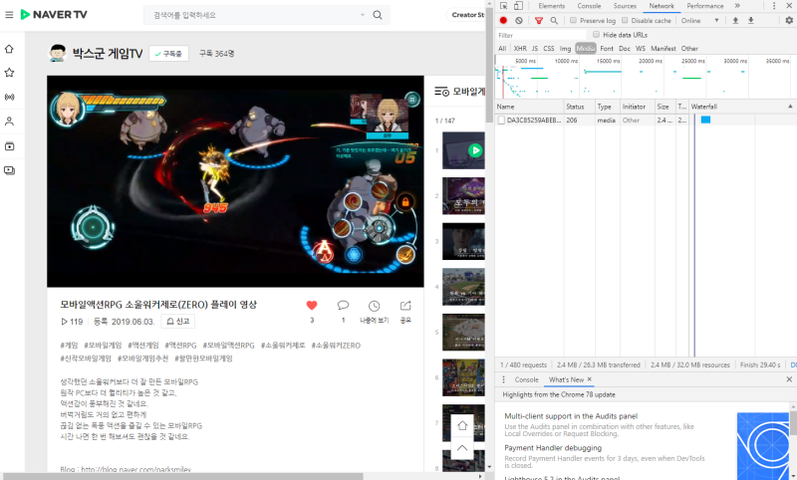Open the home icon in left sidebar

9,49
